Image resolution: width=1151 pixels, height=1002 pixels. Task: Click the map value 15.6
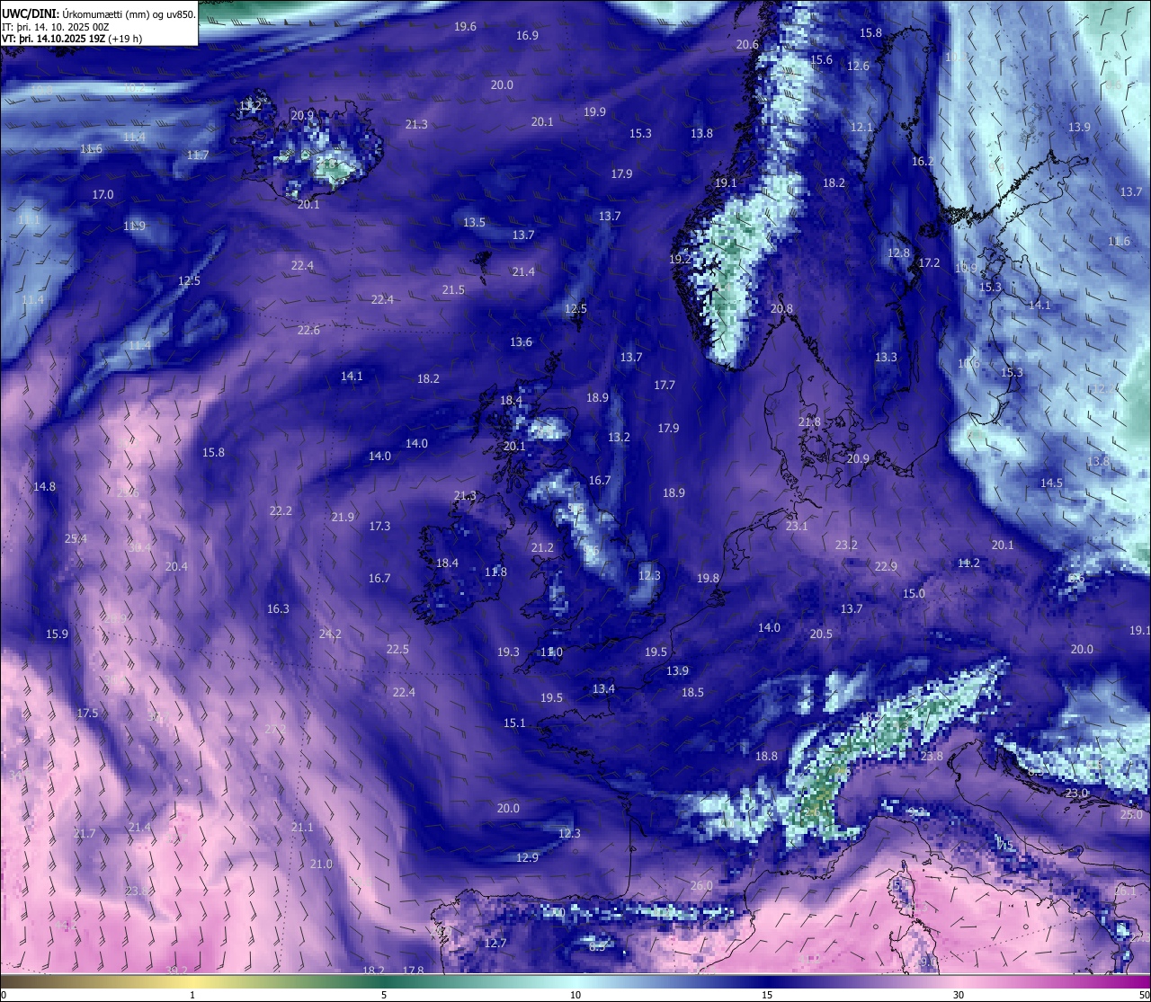click(x=821, y=60)
